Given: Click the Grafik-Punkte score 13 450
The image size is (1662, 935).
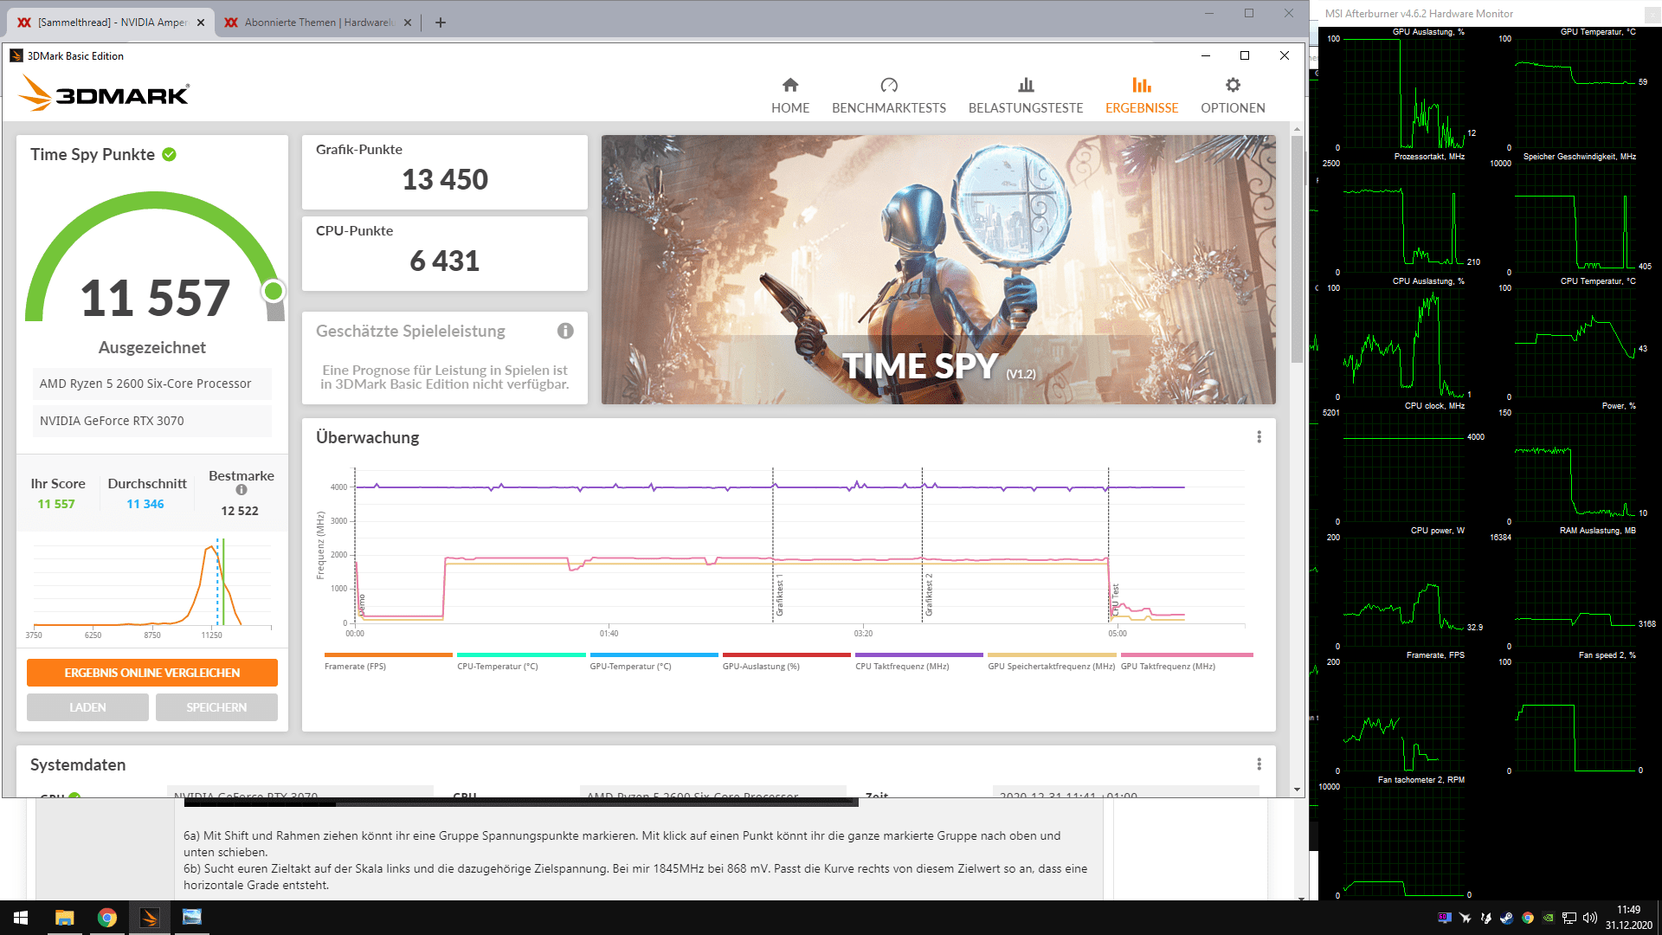Looking at the screenshot, I should (445, 180).
